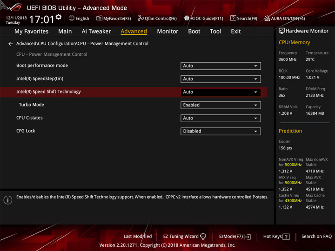
Task: Open CPU C-states dropdown
Action: pos(221,118)
